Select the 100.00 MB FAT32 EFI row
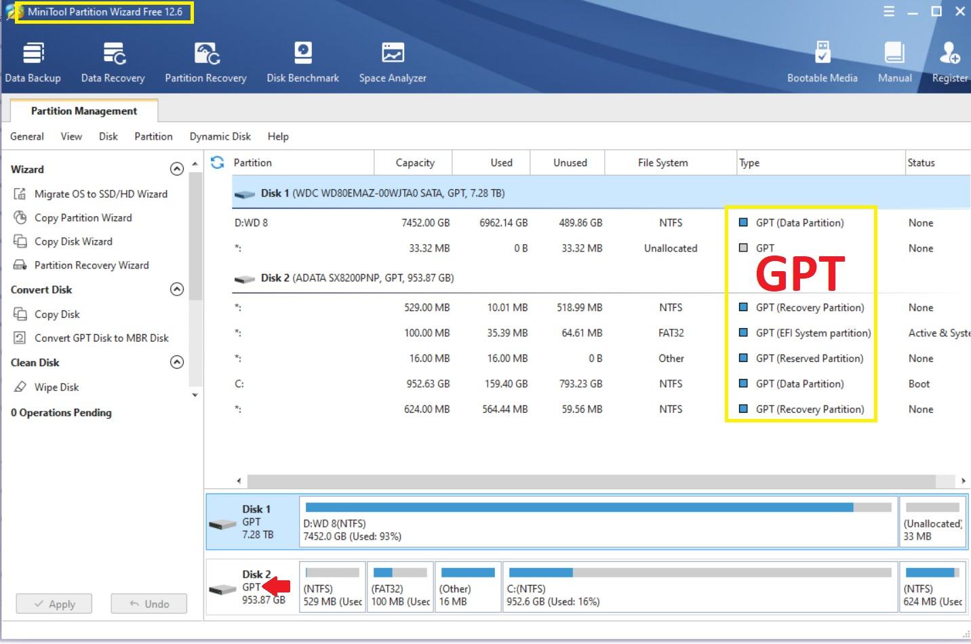The width and height of the screenshot is (971, 644). point(601,333)
